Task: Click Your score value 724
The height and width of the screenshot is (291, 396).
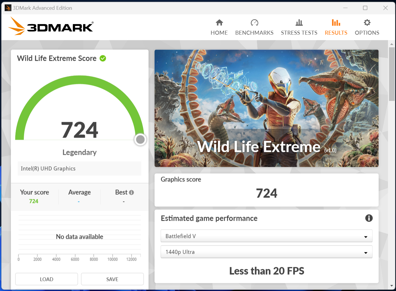Action: (x=34, y=201)
